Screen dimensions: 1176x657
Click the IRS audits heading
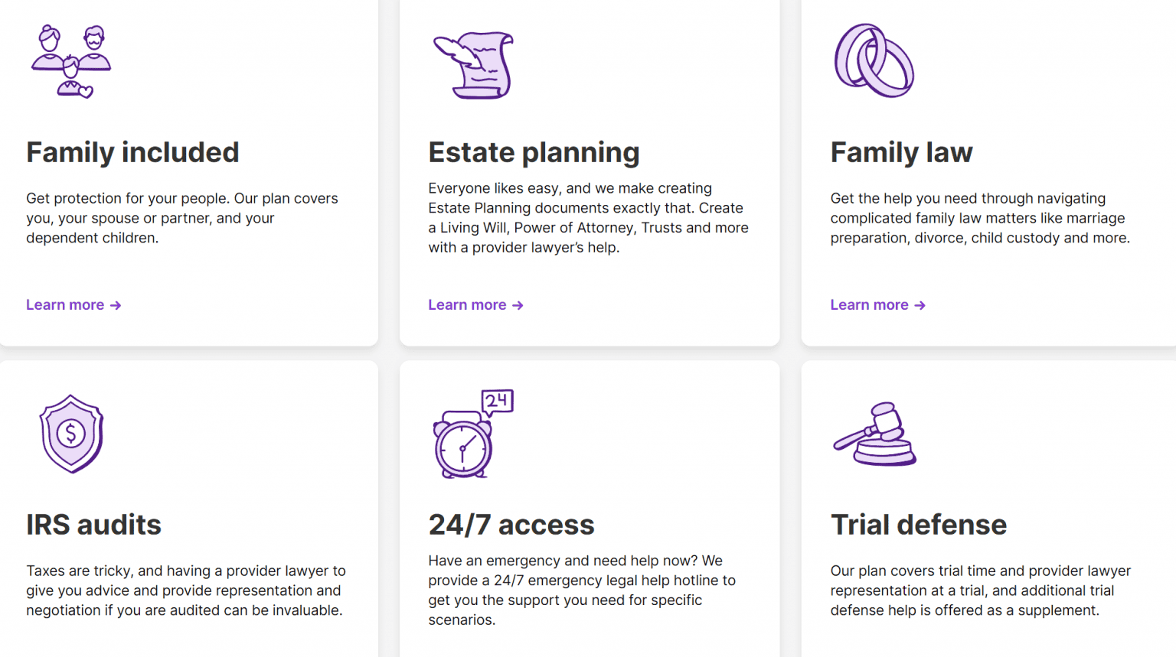(x=93, y=525)
